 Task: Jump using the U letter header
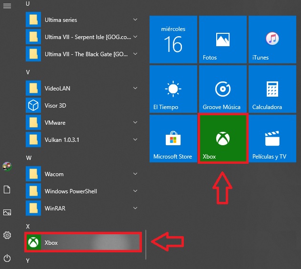28,4
